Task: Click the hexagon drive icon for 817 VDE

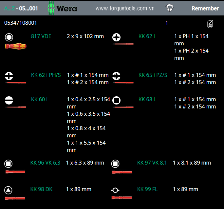Action: coord(9,37)
